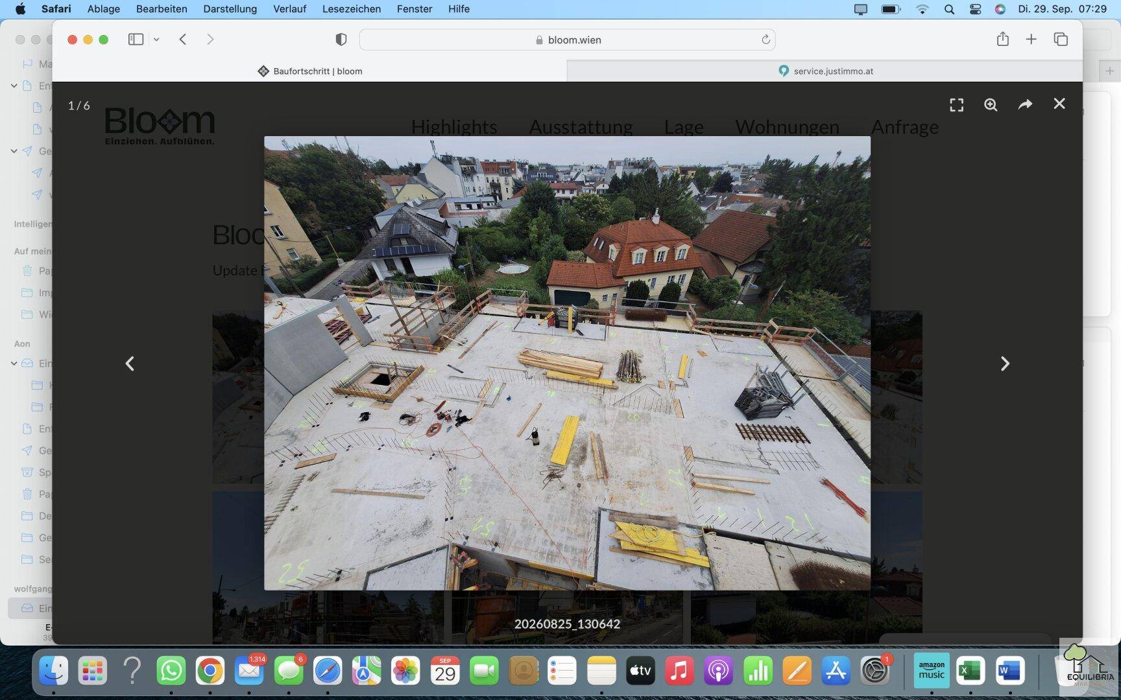Open FaceTime from the Dock
The height and width of the screenshot is (700, 1121).
click(484, 671)
